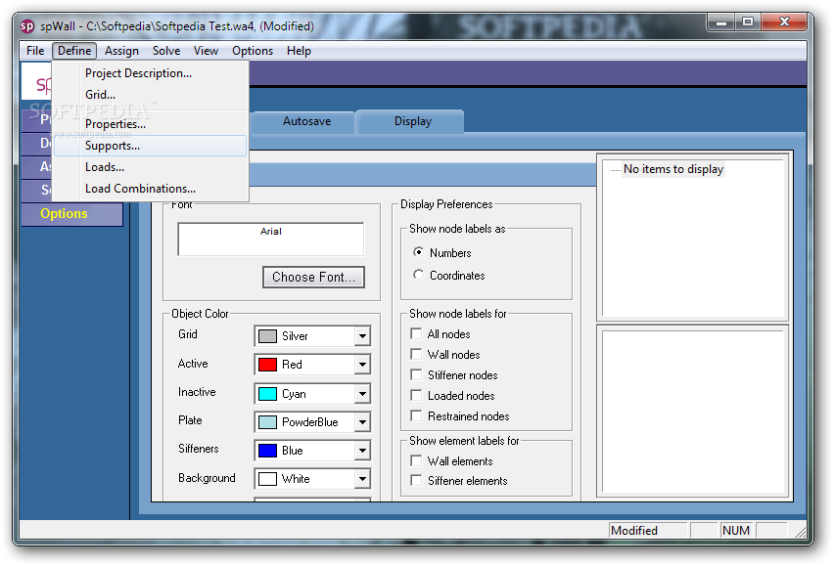Click the Choose Font... button
834x566 pixels.
313,278
